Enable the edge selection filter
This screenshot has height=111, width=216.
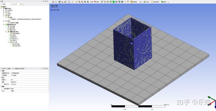(x=108, y=2)
